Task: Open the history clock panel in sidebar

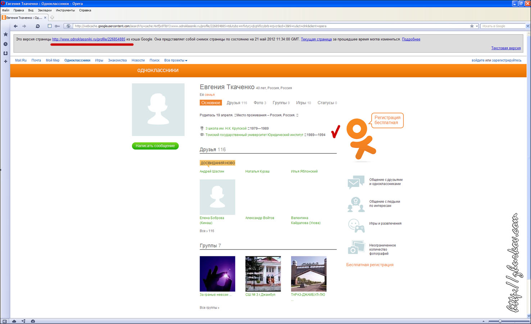Action: point(5,44)
